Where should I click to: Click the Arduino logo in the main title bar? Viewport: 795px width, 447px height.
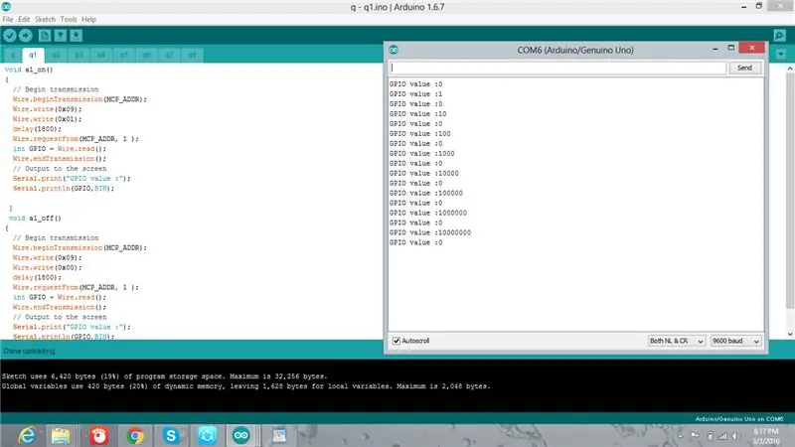click(6, 7)
